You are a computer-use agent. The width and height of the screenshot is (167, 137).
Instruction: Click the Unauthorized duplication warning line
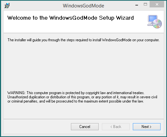coord(82,97)
